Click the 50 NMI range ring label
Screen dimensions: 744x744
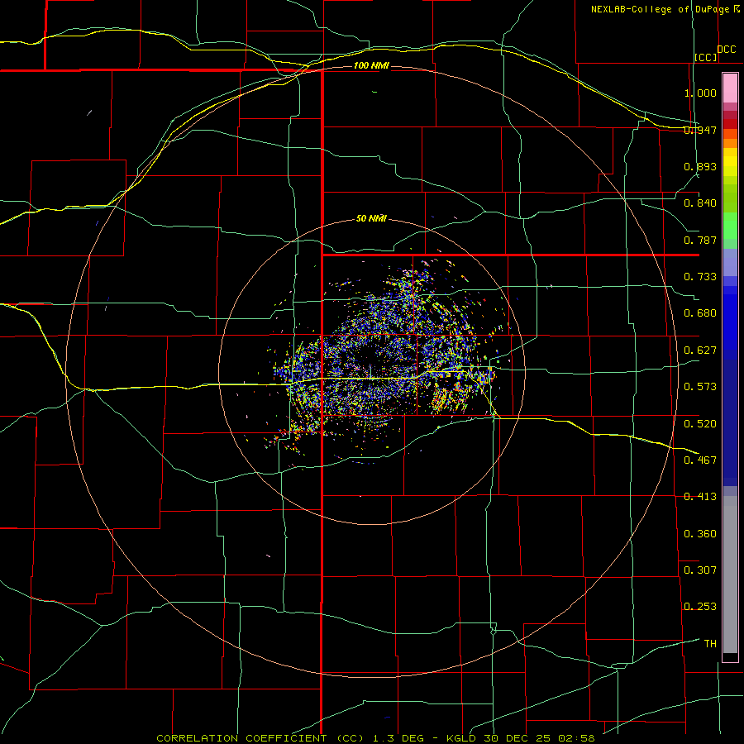[371, 218]
